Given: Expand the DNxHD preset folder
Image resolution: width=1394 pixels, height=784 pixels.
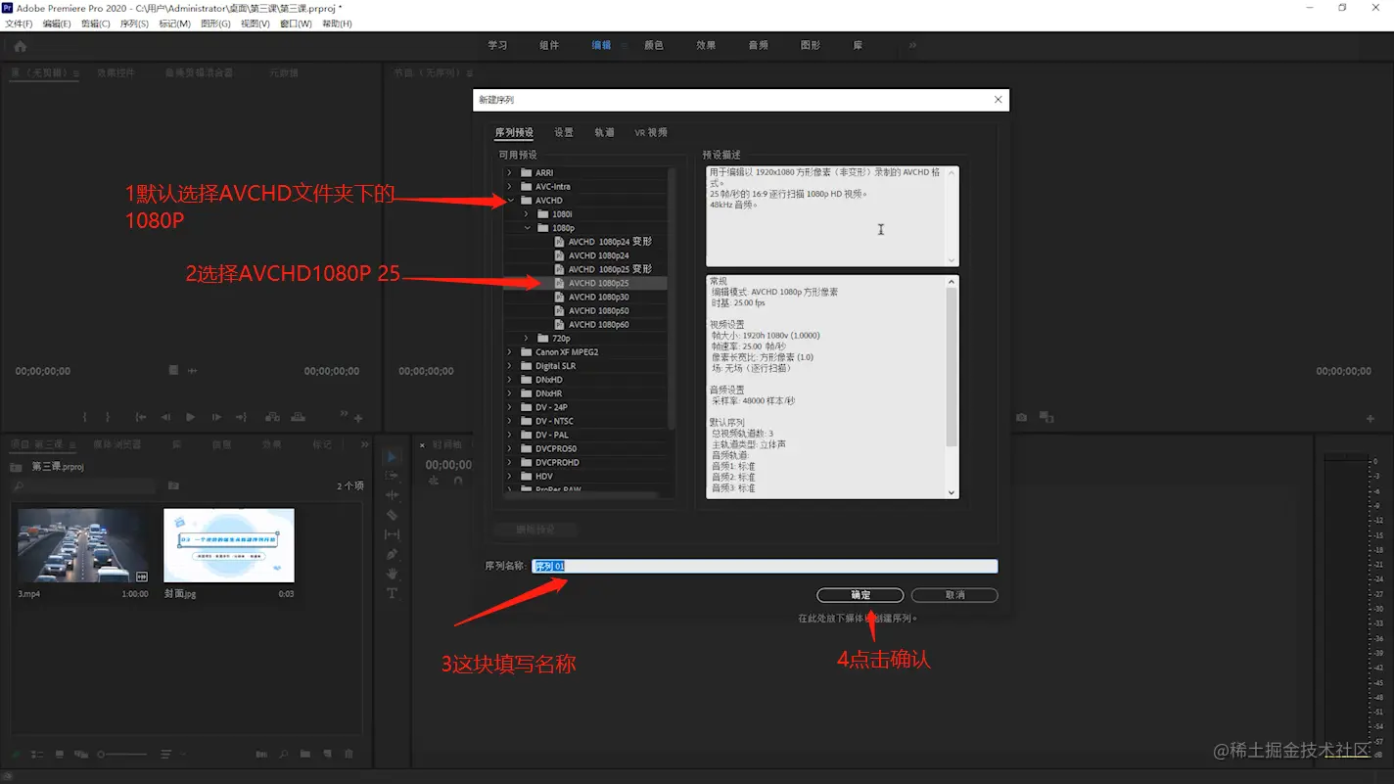Looking at the screenshot, I should pyautogui.click(x=509, y=379).
